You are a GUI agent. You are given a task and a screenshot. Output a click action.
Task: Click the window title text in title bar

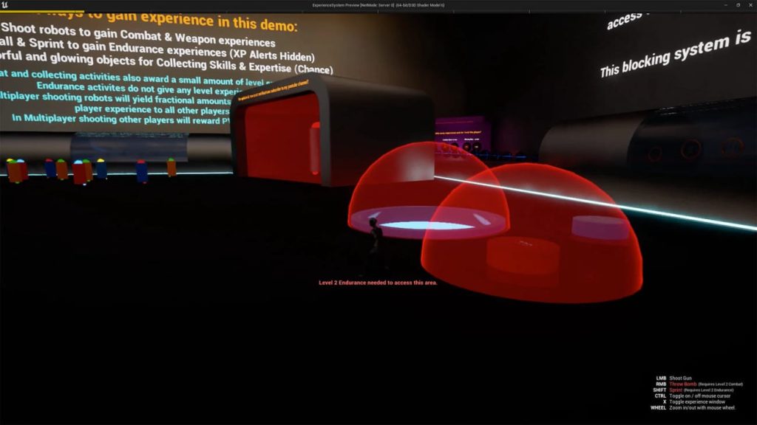378,4
